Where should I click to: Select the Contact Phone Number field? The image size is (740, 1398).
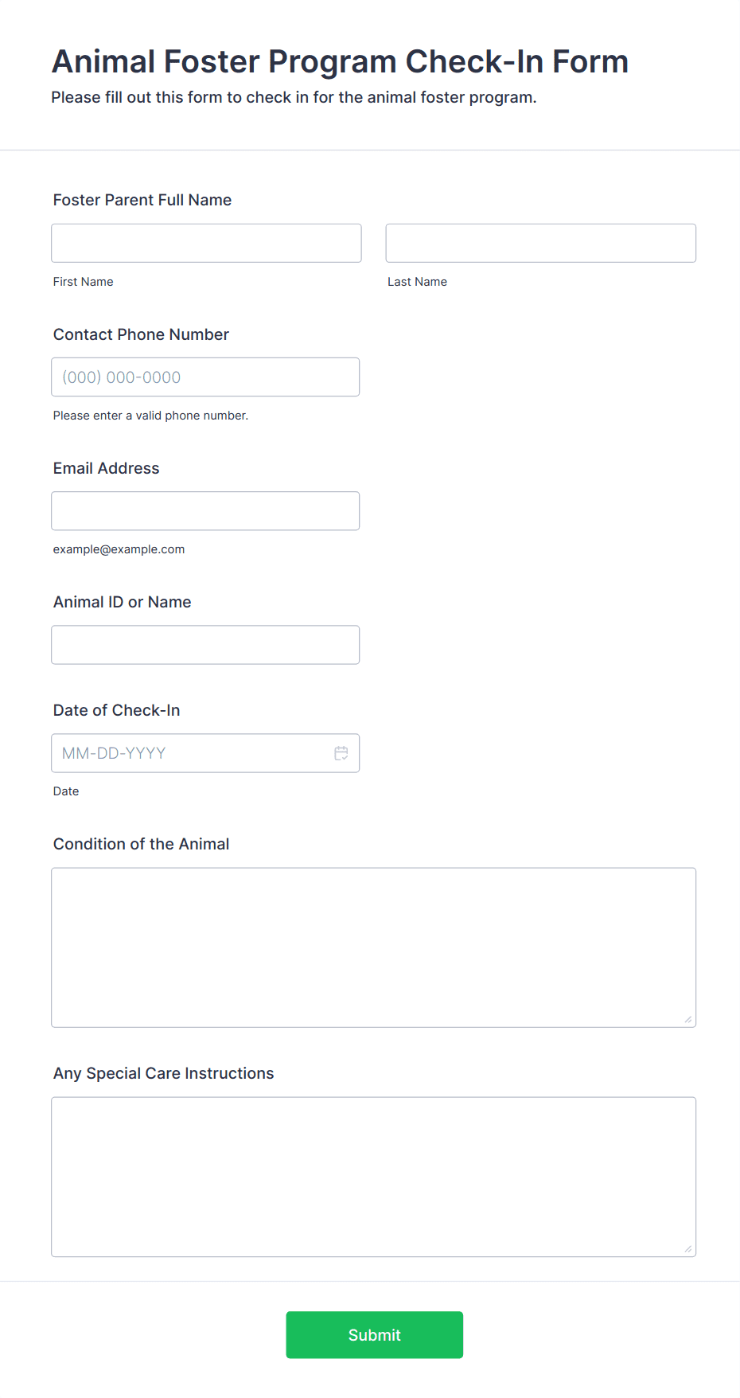pyautogui.click(x=205, y=377)
